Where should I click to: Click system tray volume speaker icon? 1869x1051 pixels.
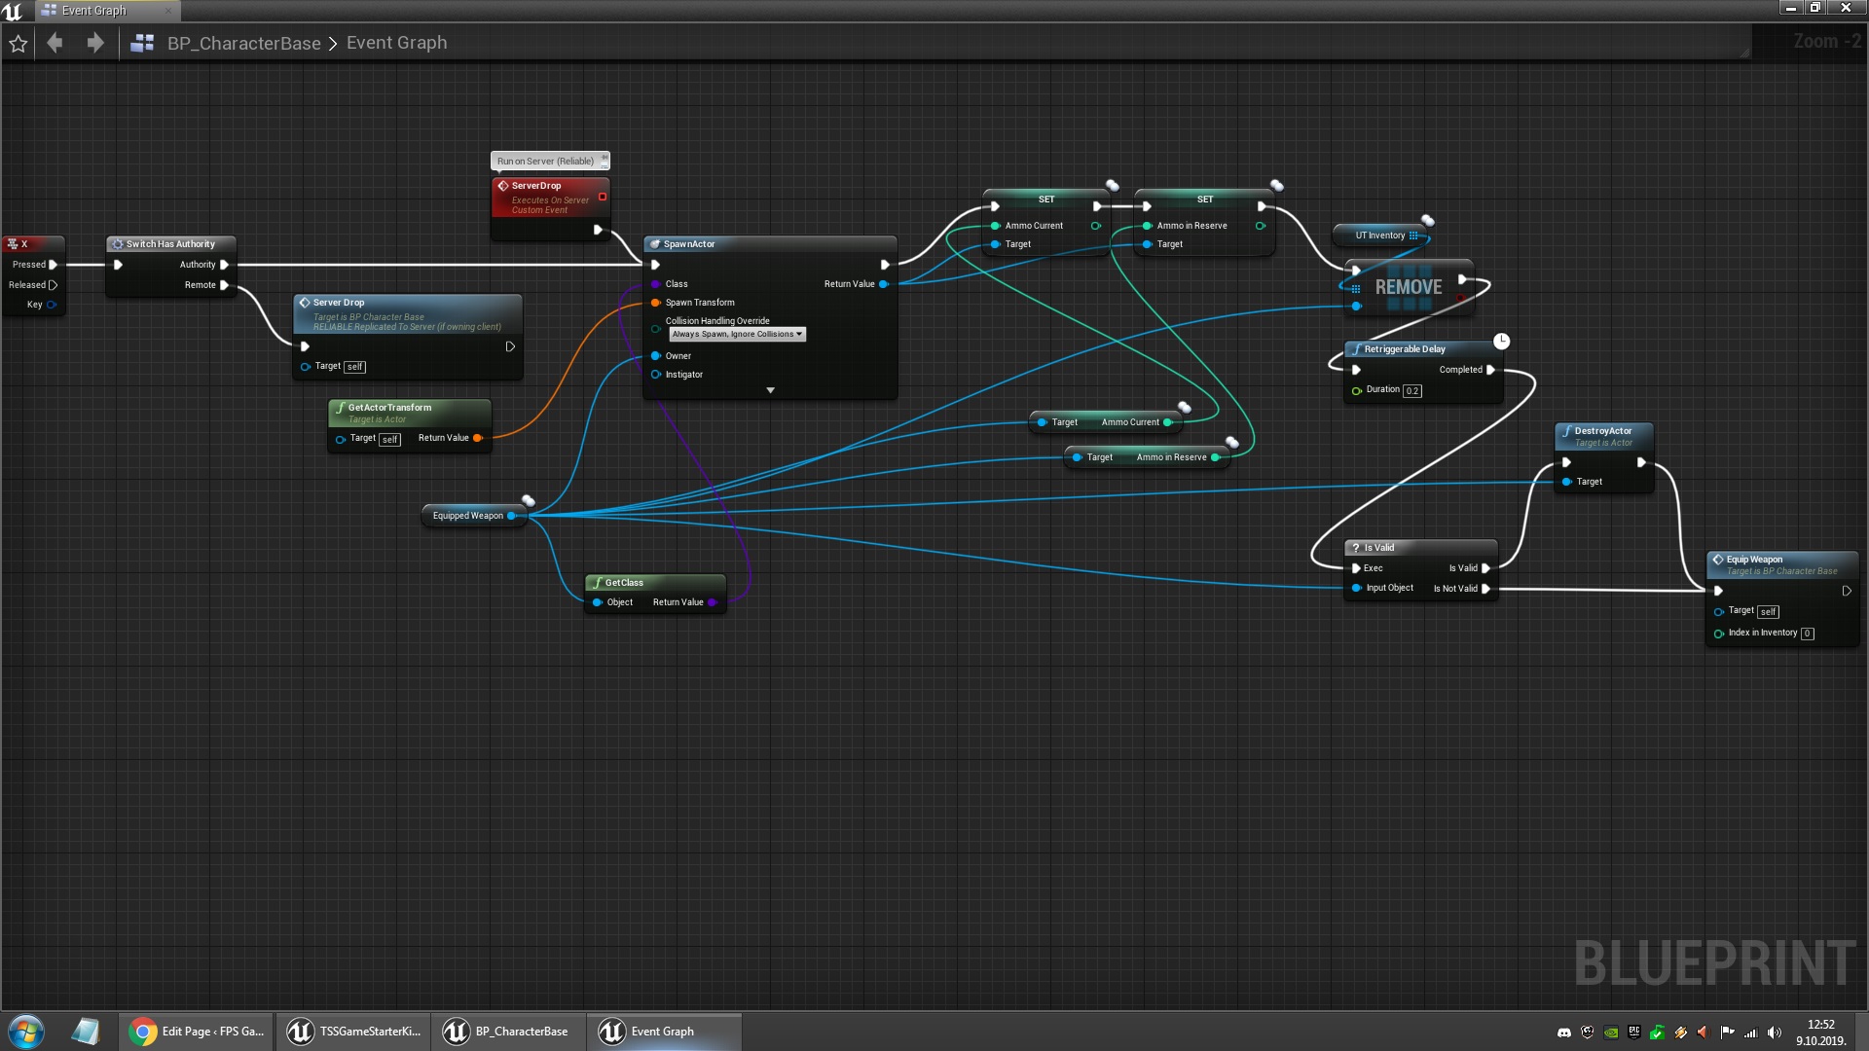pyautogui.click(x=1774, y=1033)
